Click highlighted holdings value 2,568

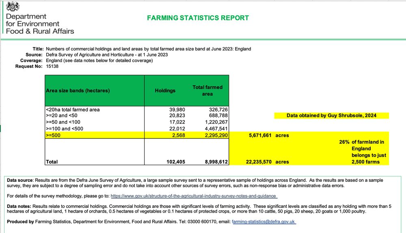179,135
